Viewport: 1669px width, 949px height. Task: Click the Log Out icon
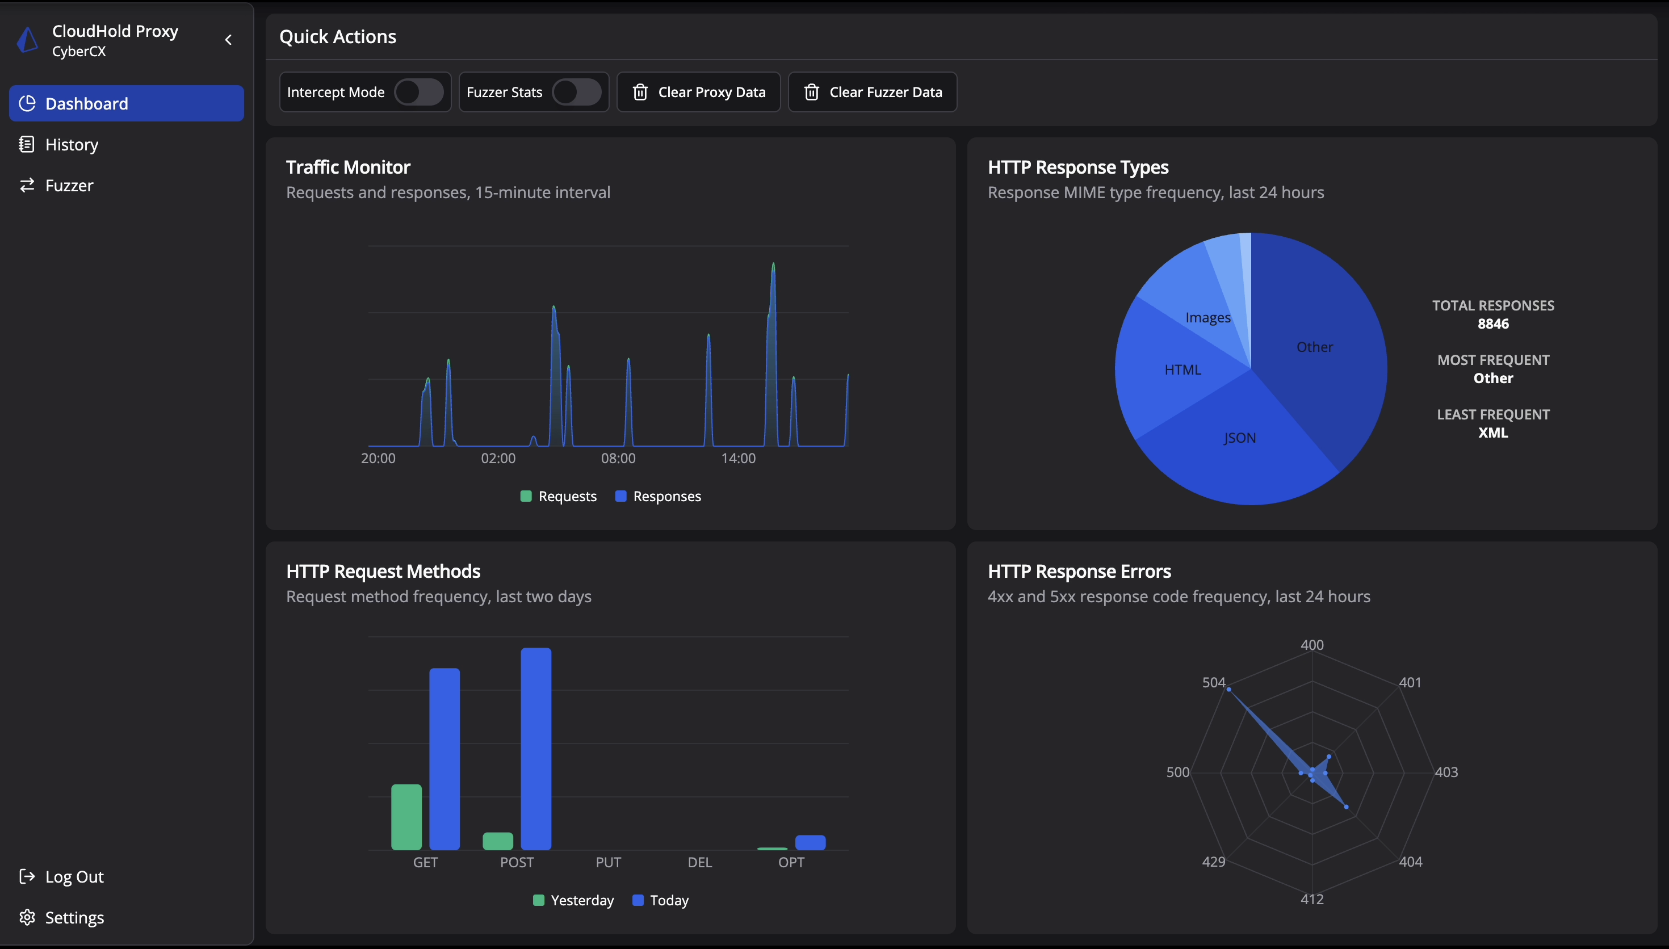point(27,876)
